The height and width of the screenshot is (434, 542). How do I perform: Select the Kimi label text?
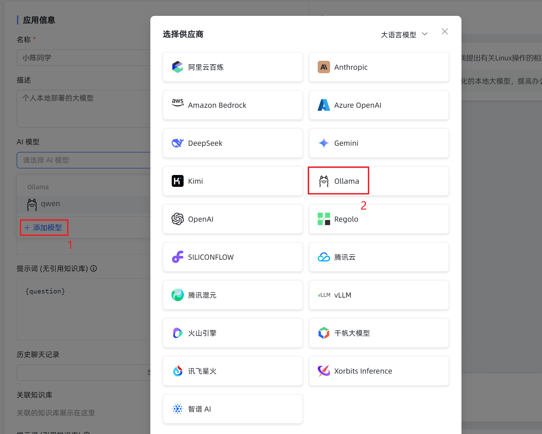[x=195, y=181]
